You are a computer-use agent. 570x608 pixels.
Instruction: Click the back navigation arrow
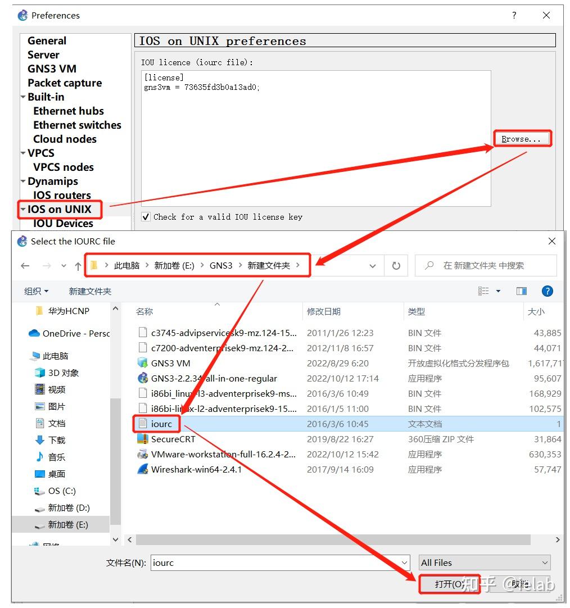click(26, 265)
